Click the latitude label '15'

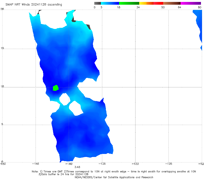point(2,48)
